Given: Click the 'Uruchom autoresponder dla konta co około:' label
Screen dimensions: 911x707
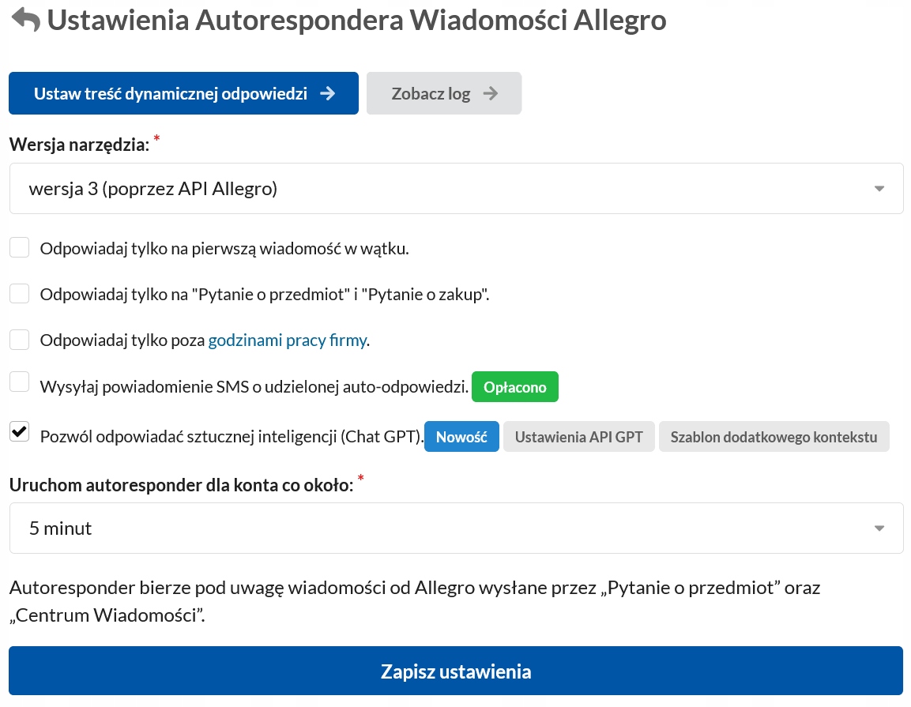Looking at the screenshot, I should pos(181,485).
